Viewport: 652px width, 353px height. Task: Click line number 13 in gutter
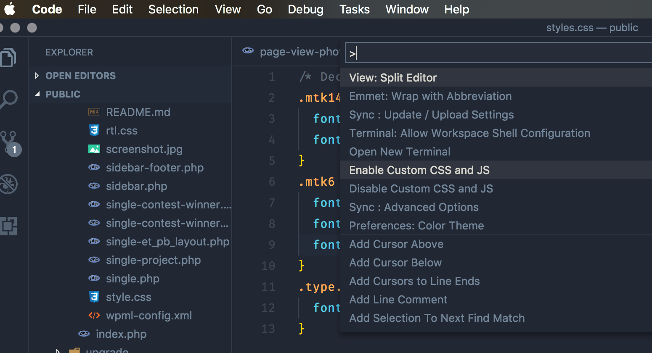coord(268,329)
